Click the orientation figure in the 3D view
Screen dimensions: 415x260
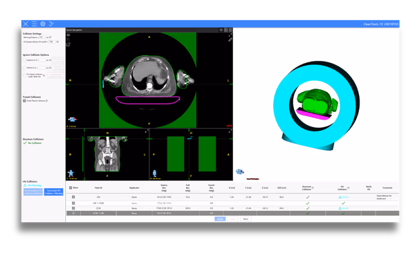pos(240,172)
